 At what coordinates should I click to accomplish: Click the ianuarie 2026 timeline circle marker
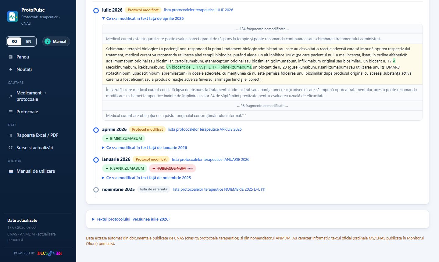(x=96, y=160)
